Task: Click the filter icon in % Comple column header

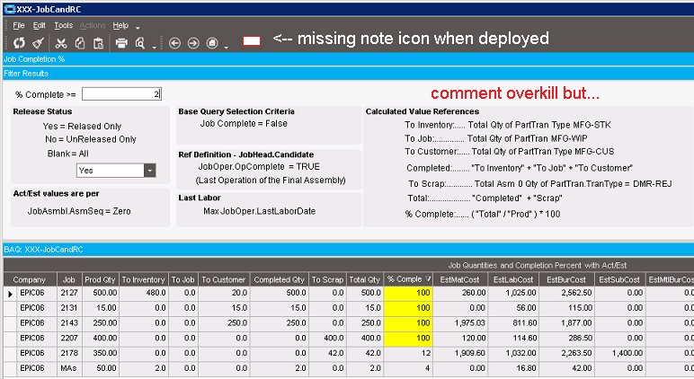Action: [428, 279]
